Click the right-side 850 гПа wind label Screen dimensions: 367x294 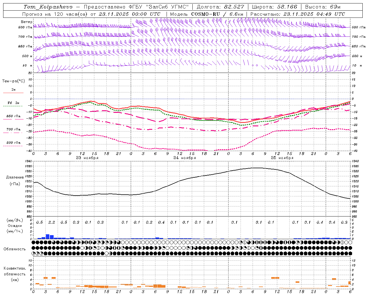[x=359, y=46]
